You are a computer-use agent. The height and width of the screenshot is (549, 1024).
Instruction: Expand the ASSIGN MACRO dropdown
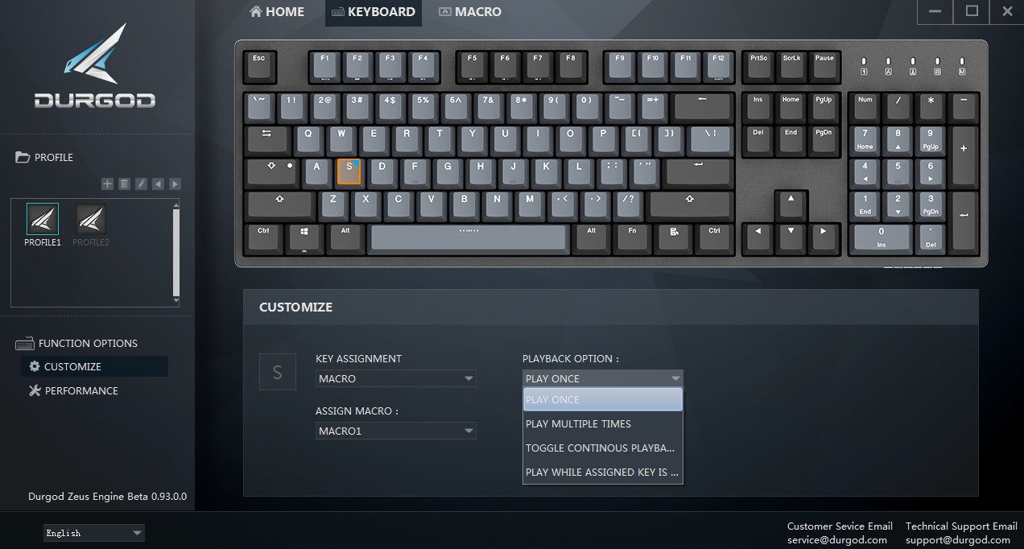pos(395,431)
